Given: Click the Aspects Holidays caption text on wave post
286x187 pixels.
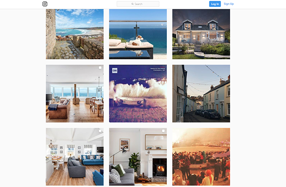Looking at the screenshot, I should (x=157, y=69).
